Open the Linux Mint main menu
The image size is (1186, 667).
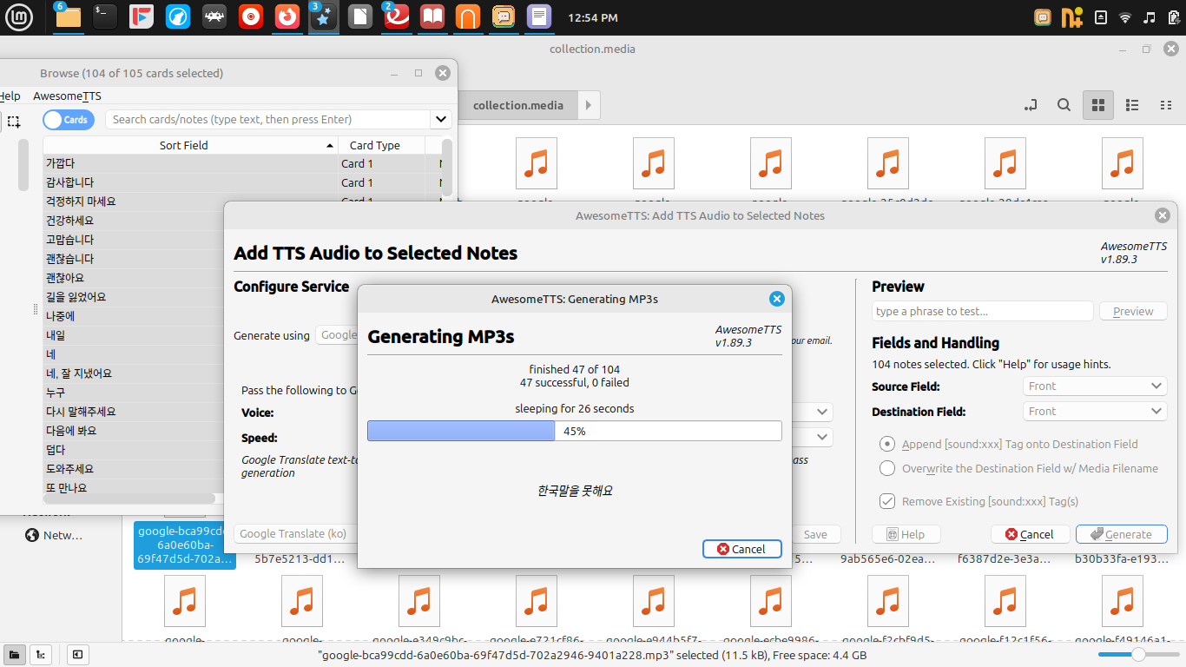(x=19, y=17)
